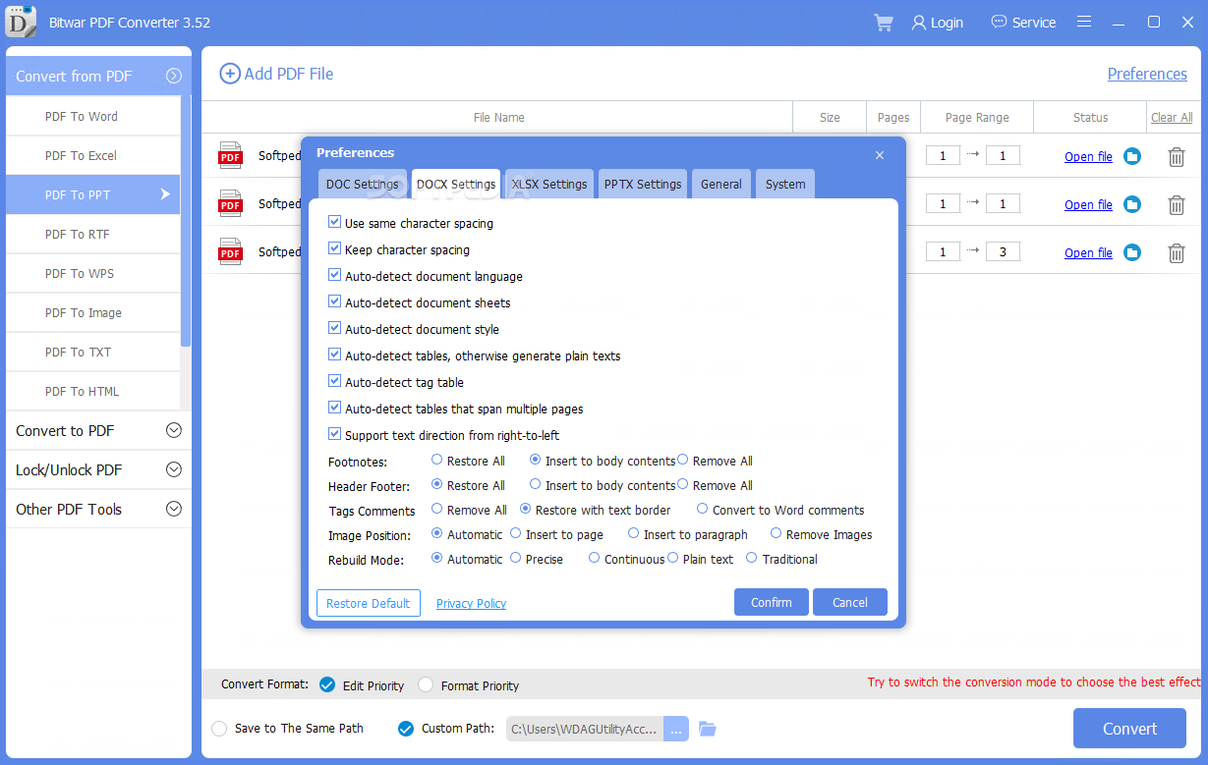The width and height of the screenshot is (1208, 765).
Task: Switch to General tab
Action: pyautogui.click(x=721, y=184)
